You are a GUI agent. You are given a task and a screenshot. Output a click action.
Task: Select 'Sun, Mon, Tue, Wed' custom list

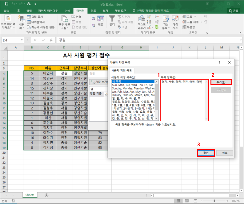(133, 85)
